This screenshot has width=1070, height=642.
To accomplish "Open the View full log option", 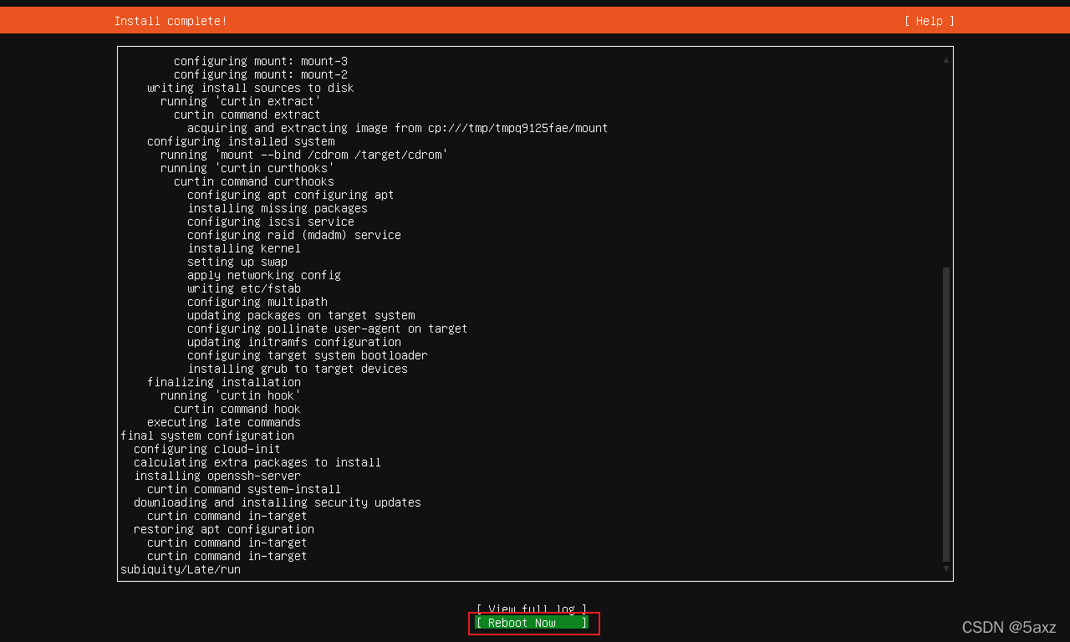I will (532, 609).
